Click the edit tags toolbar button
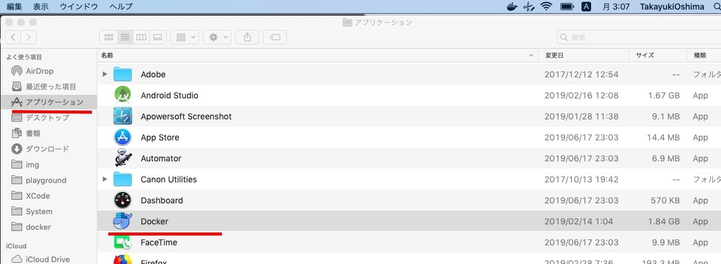 pos(275,37)
